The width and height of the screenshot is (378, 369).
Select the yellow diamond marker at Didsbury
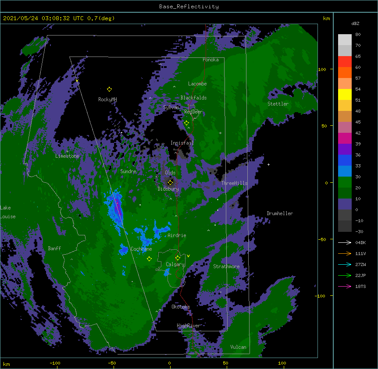tap(170, 182)
